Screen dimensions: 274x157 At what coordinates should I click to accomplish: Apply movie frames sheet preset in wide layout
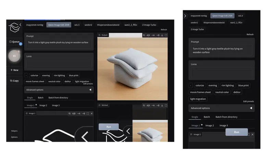pyautogui.click(x=35, y=82)
